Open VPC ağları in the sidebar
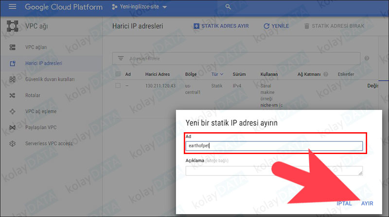Image resolution: width=389 pixels, height=217 pixels. tap(36, 47)
